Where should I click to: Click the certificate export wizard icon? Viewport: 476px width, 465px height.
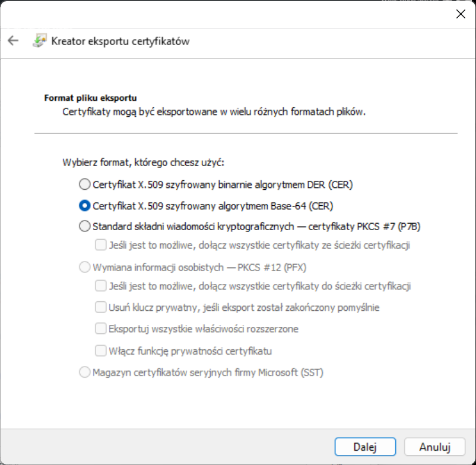[x=39, y=41]
